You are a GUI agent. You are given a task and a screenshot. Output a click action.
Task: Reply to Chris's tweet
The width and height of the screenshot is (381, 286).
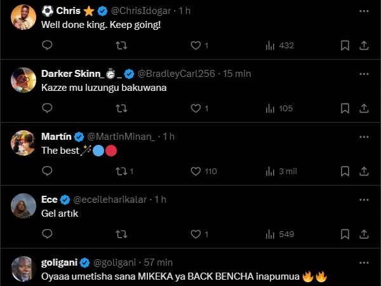(x=47, y=45)
